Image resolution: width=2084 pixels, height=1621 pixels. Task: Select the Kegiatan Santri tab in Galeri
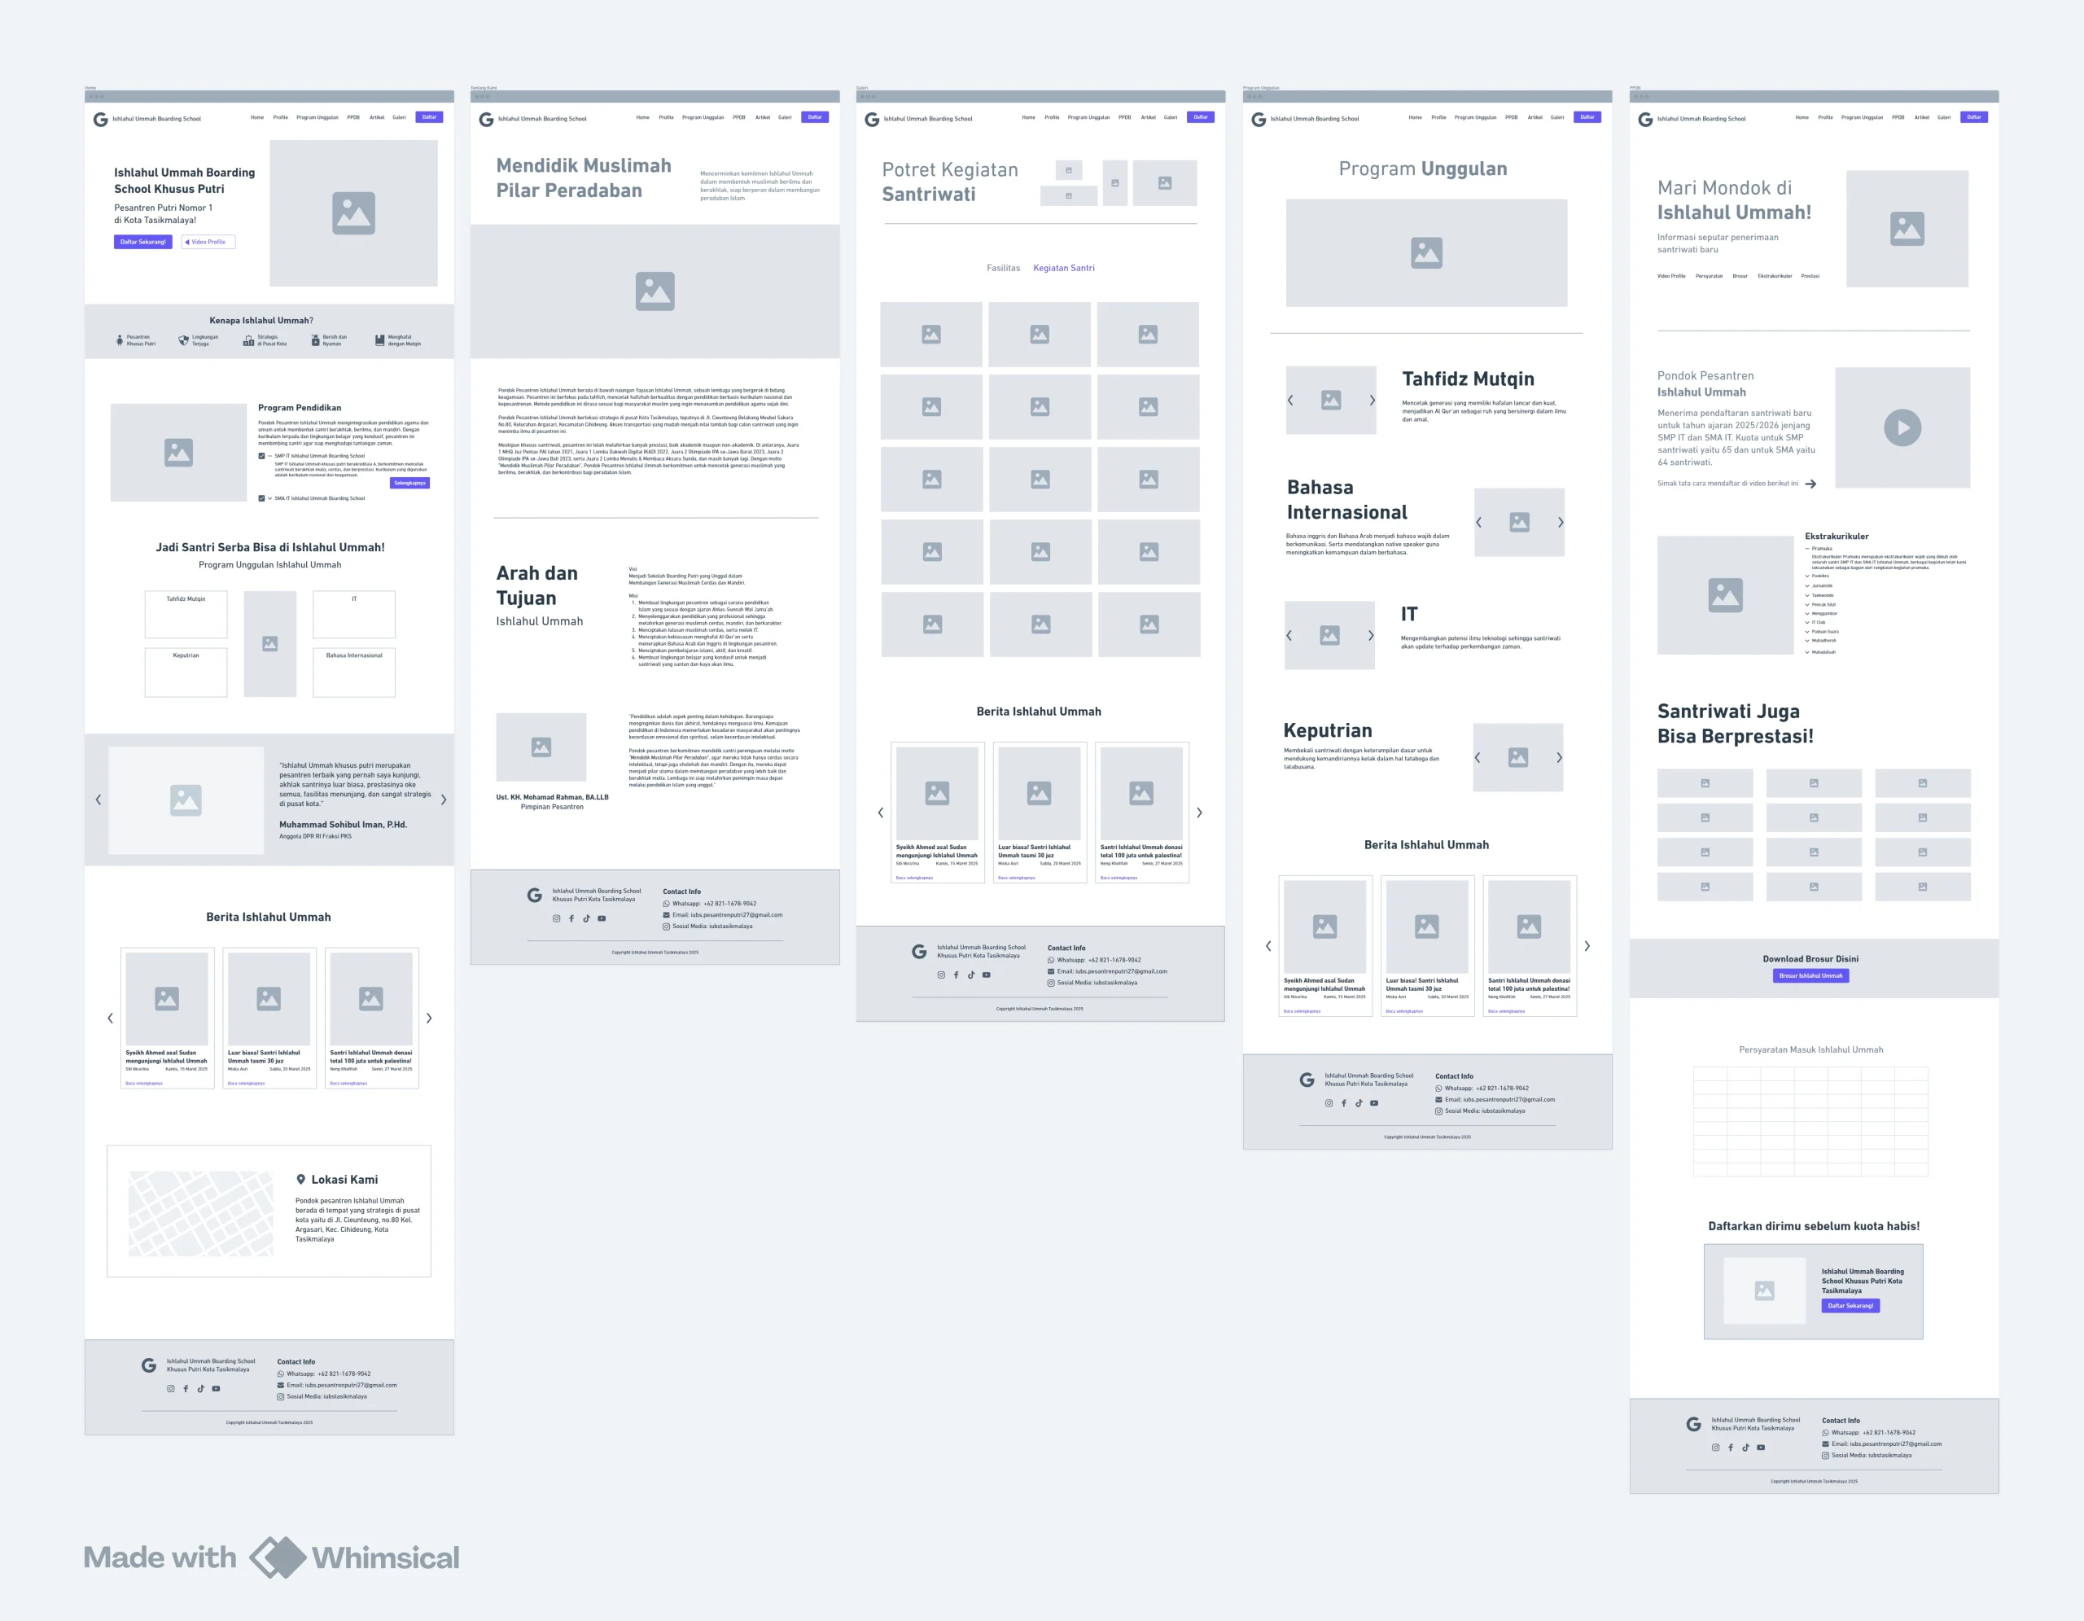[1063, 268]
